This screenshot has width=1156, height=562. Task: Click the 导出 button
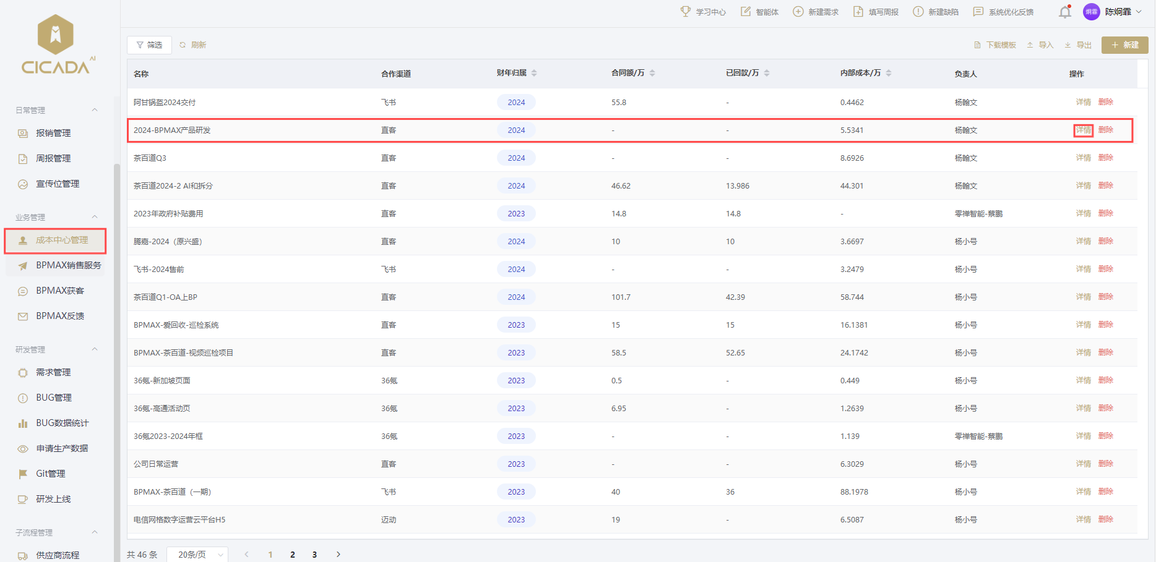(1078, 45)
